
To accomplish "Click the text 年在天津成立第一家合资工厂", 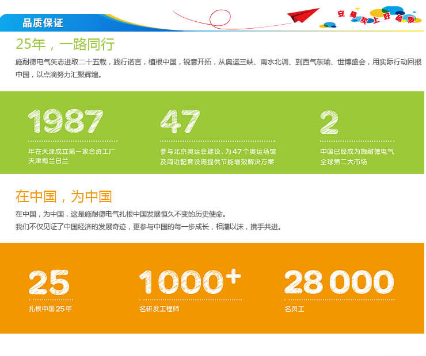I will (72, 151).
